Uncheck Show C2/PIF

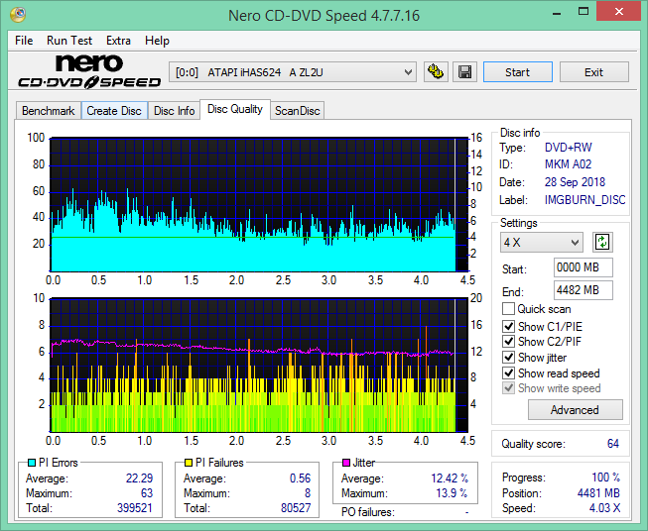coord(508,341)
